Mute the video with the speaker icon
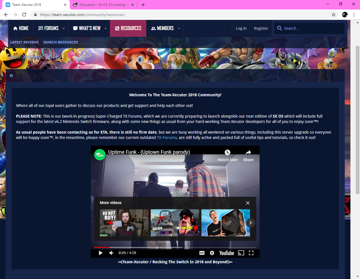 (111, 253)
